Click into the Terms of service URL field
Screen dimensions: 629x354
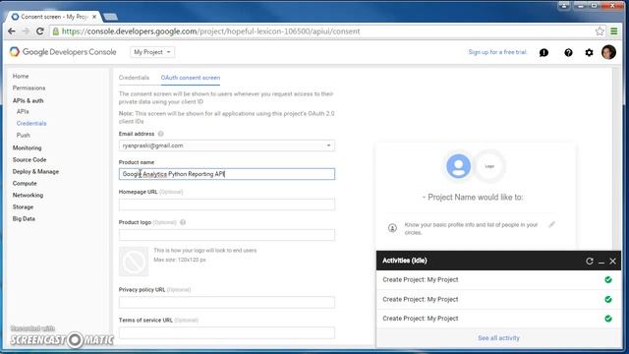(x=227, y=332)
